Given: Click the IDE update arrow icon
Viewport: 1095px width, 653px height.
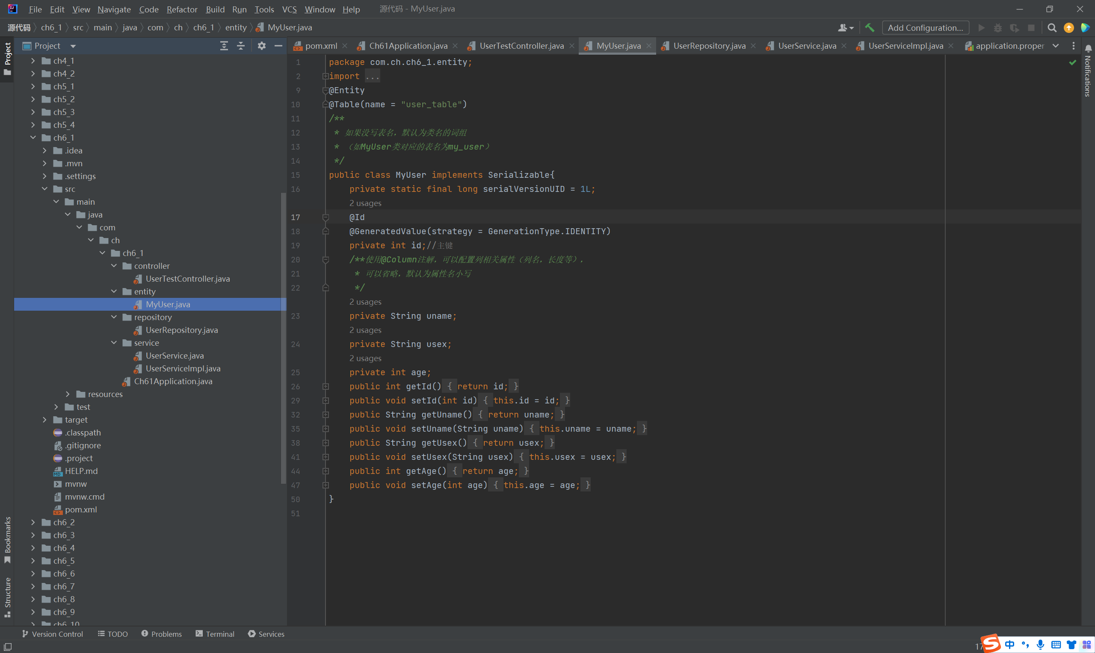Looking at the screenshot, I should pos(1068,28).
